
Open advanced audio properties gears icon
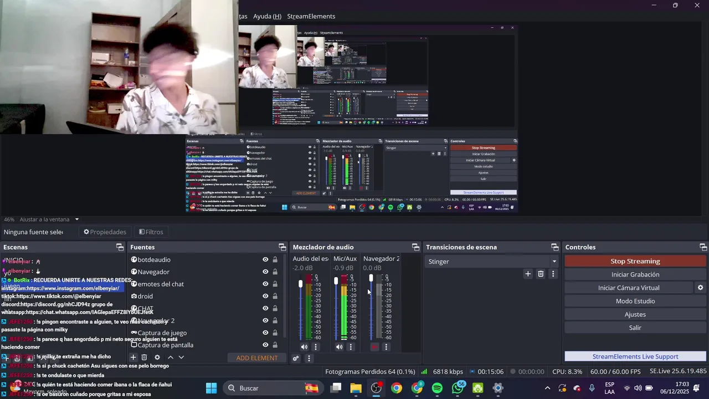tap(296, 359)
